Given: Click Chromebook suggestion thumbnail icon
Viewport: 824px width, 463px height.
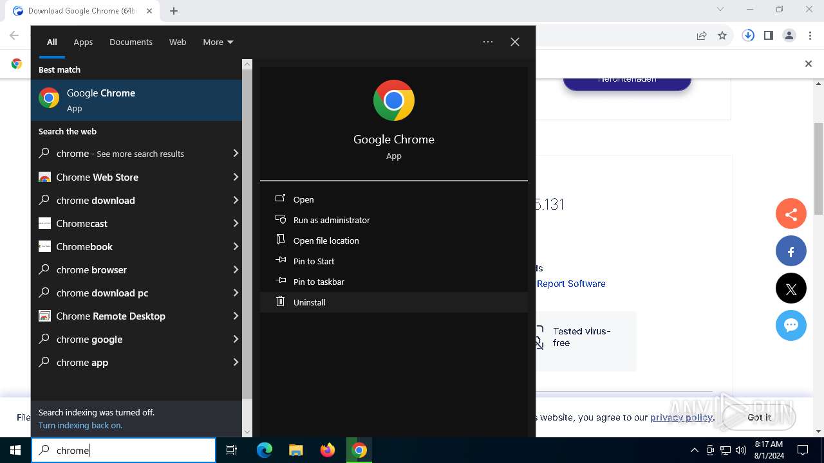Looking at the screenshot, I should (44, 246).
